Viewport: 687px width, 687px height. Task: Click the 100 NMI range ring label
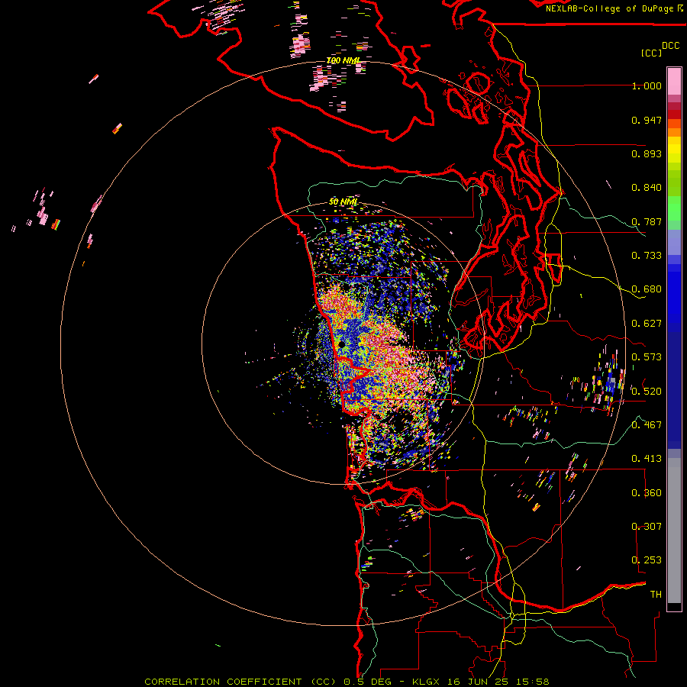pyautogui.click(x=343, y=60)
